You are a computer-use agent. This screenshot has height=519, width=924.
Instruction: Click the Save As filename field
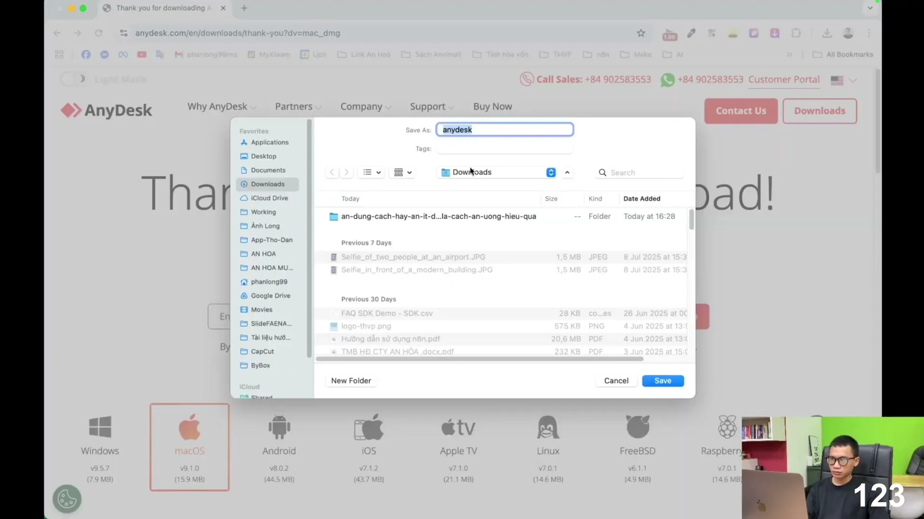[x=504, y=130]
